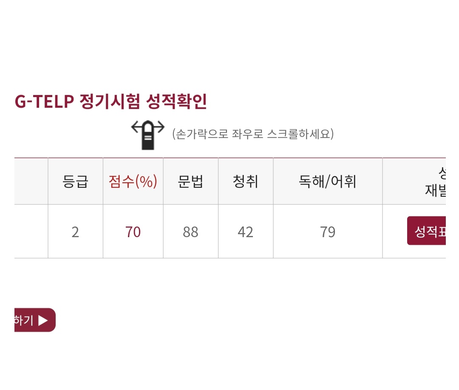This screenshot has height=390, width=459.
Task: Select the 등급 column header
Action: click(x=76, y=181)
